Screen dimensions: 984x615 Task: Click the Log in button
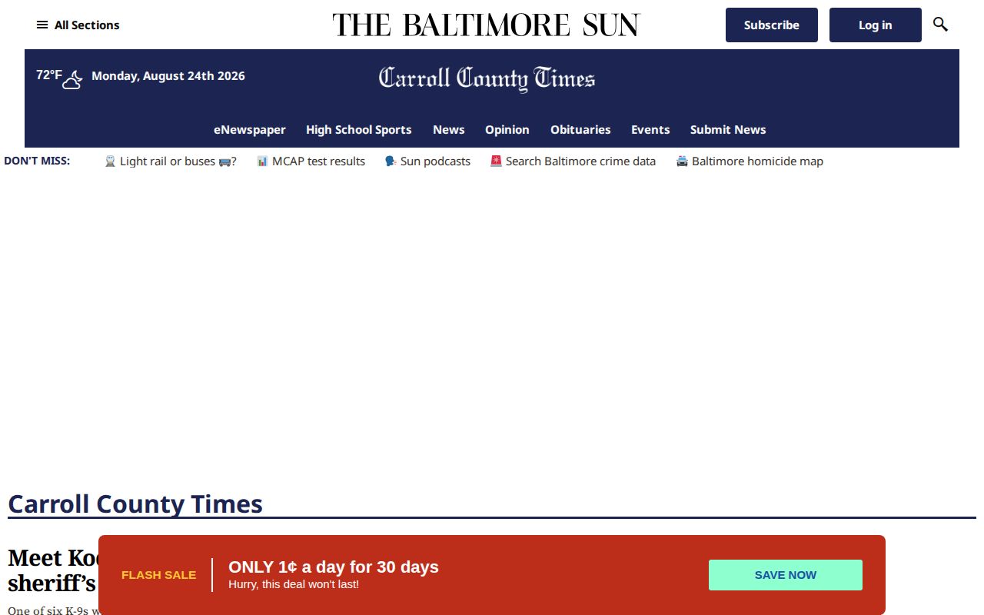click(x=876, y=25)
